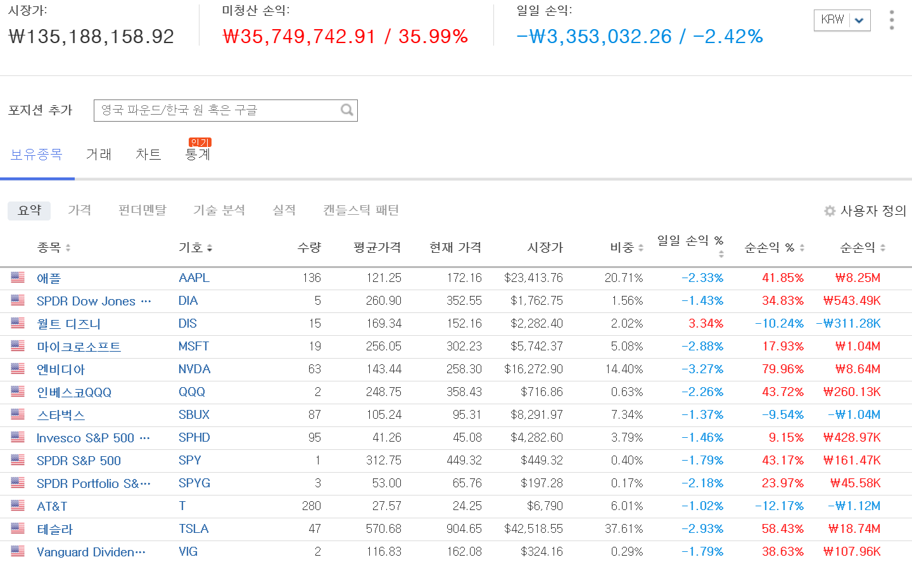The height and width of the screenshot is (569, 912).
Task: Click the US flag icon in the SPDR Portfolio row
Action: point(18,483)
